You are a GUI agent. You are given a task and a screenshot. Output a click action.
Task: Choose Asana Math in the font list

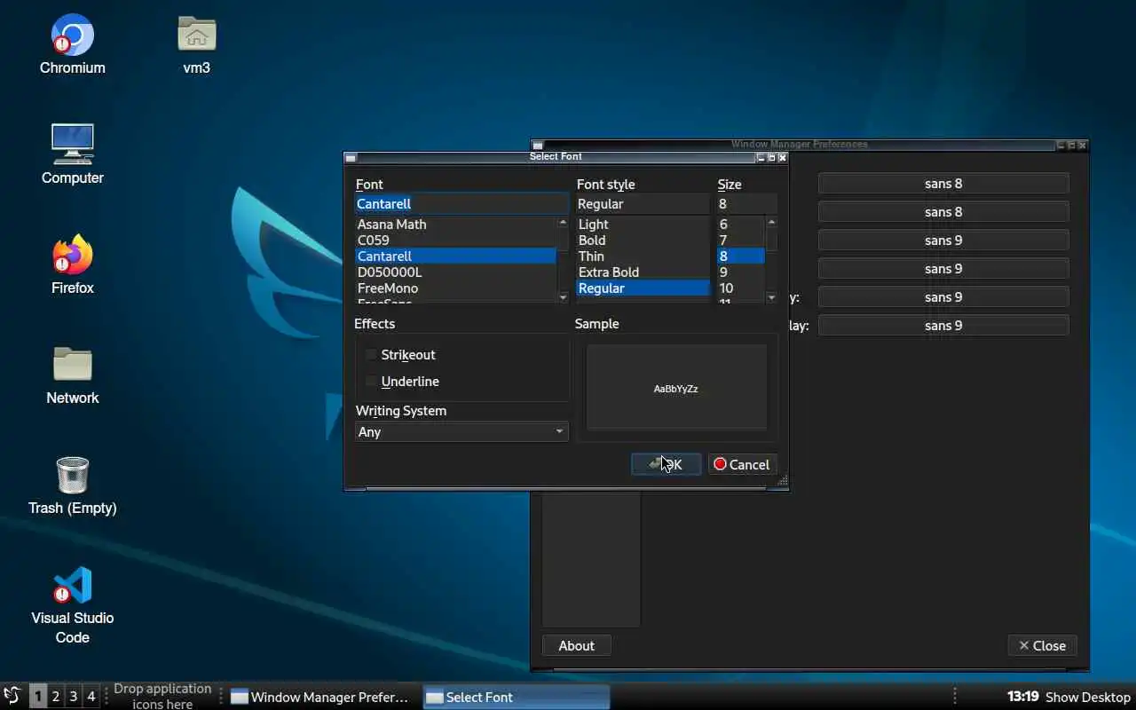(x=456, y=225)
